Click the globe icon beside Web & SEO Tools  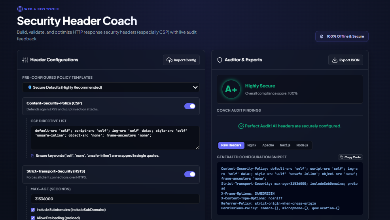pyautogui.click(x=20, y=9)
